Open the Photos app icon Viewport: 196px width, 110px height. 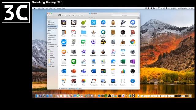84,81
